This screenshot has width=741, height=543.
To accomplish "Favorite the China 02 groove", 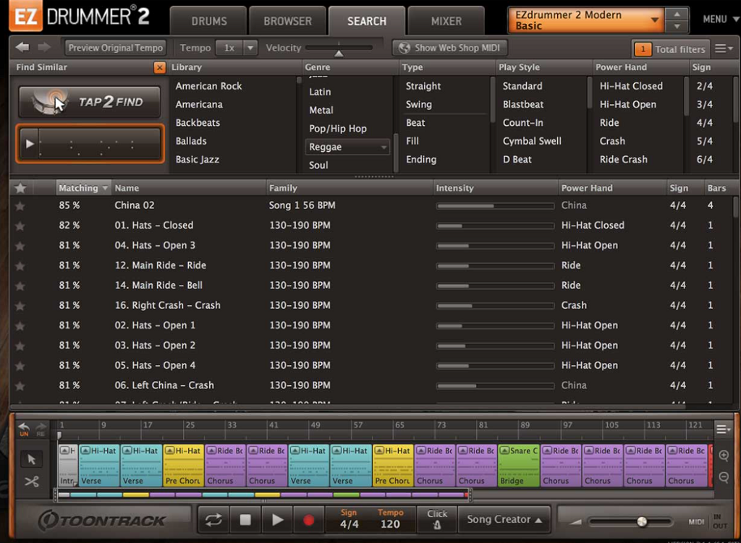I will (20, 206).
